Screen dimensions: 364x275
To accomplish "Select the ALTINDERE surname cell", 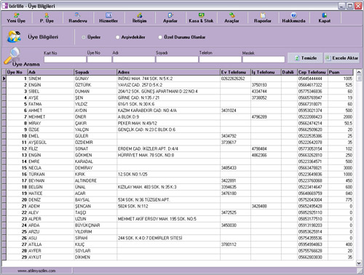I will (x=95, y=180).
